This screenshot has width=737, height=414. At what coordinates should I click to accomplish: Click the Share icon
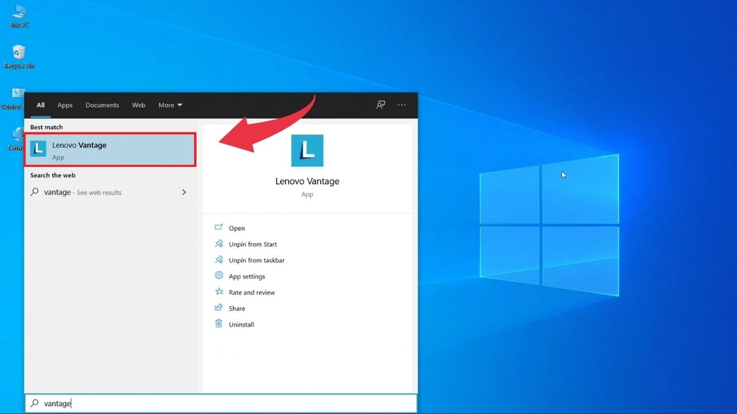tap(219, 308)
